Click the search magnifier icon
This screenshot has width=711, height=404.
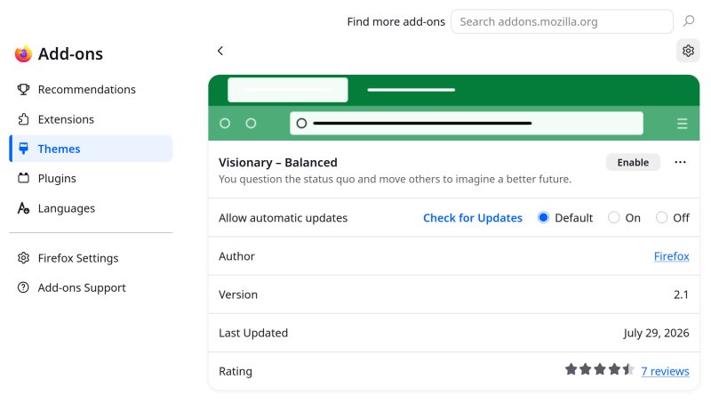click(x=689, y=20)
